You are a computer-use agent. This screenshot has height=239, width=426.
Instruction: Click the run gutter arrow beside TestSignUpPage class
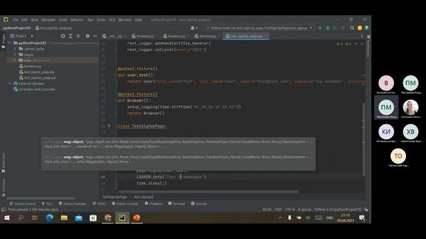[x=109, y=125]
